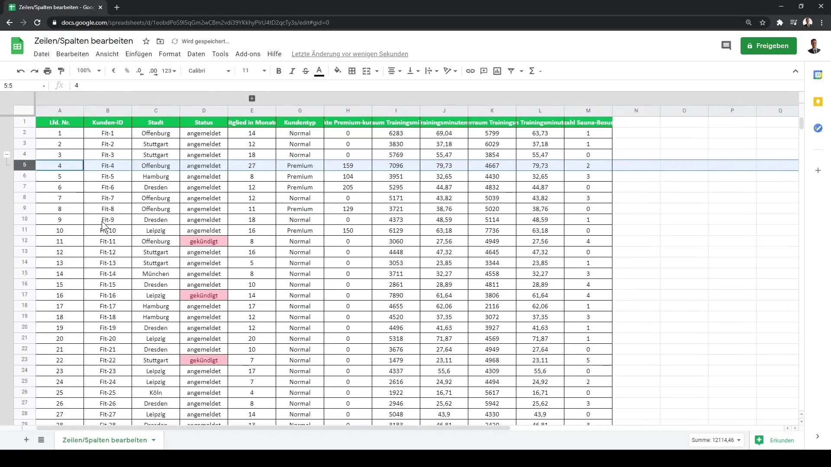
Task: Open the Datei menu
Action: pyautogui.click(x=42, y=54)
